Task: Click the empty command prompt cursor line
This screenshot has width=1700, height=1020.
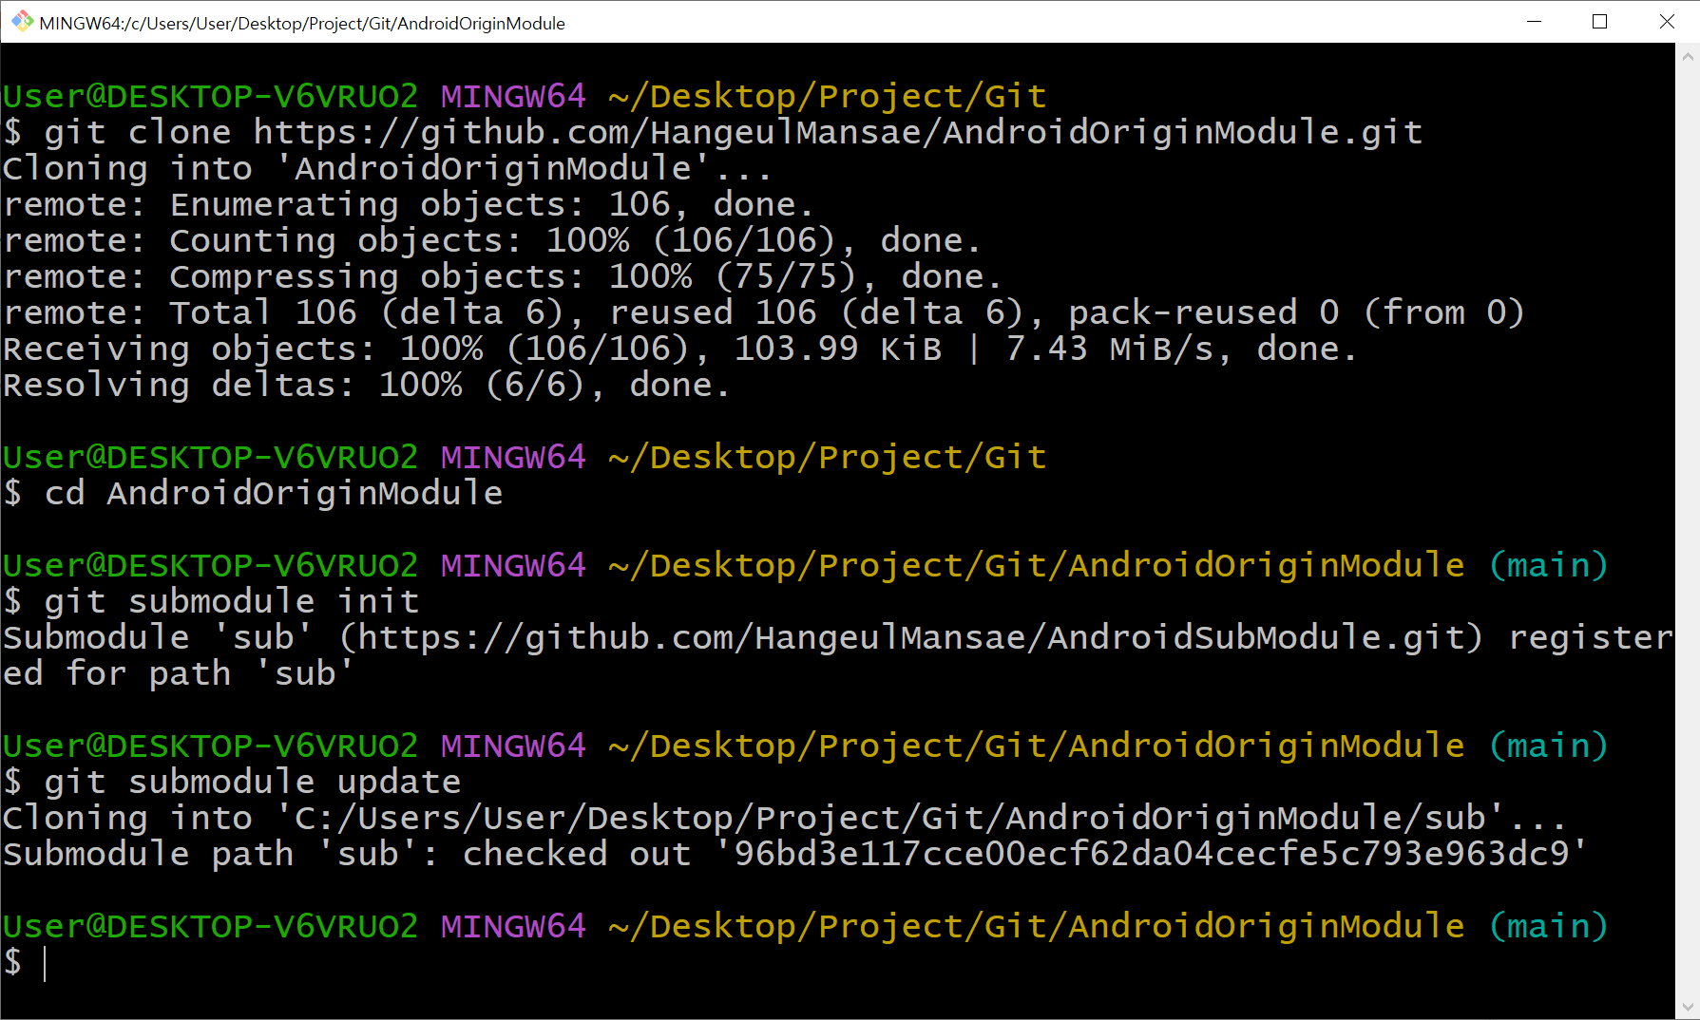Action: point(380,962)
